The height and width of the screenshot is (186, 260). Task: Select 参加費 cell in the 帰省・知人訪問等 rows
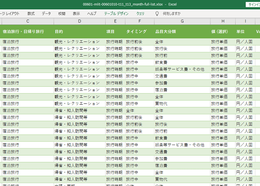[x=182, y=159]
